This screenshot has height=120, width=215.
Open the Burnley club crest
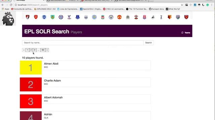(52, 17)
